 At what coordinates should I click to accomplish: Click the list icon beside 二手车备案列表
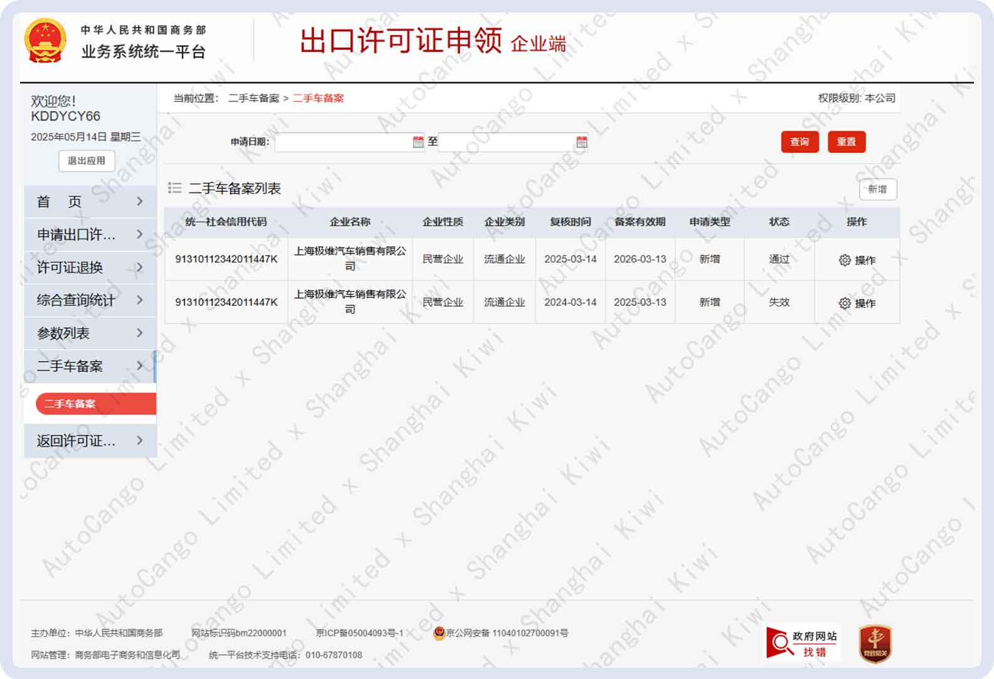[x=174, y=188]
